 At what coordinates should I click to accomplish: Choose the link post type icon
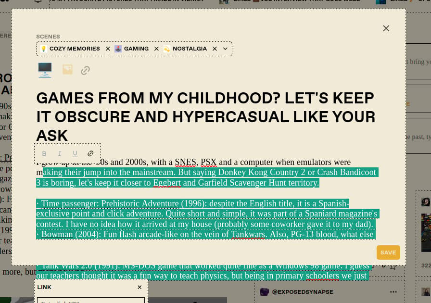86,70
